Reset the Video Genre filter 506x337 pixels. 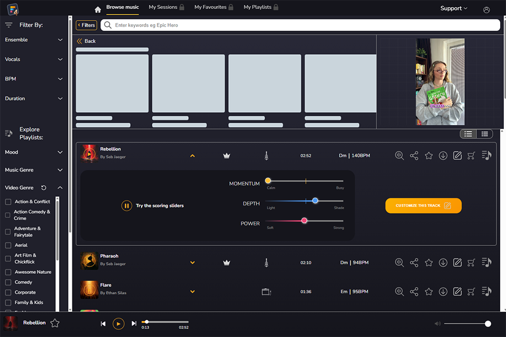tap(44, 187)
